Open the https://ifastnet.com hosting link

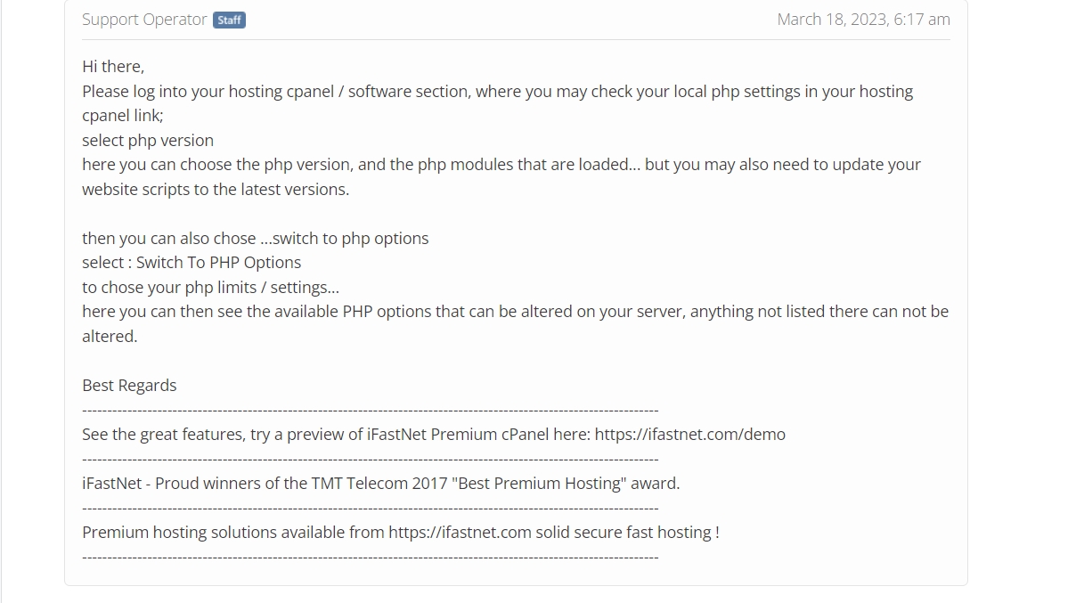[460, 533]
